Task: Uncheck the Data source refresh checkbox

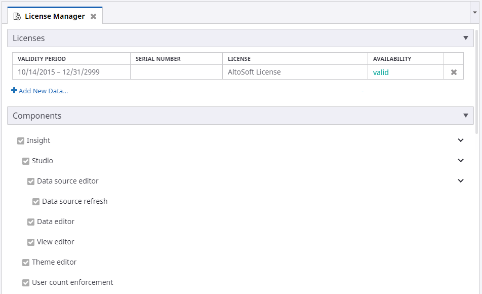Action: (x=36, y=202)
